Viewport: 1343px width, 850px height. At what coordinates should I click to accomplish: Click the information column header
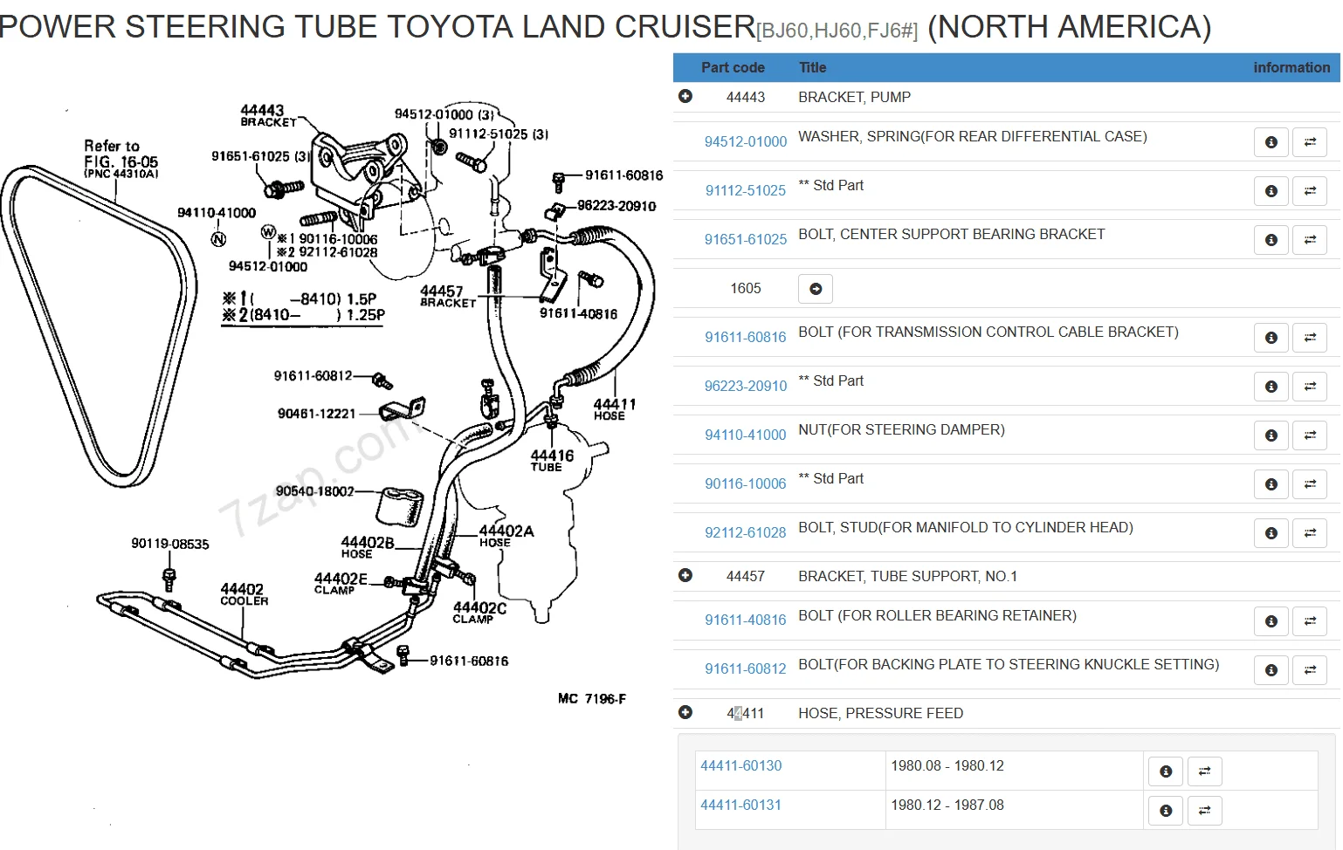pos(1291,67)
